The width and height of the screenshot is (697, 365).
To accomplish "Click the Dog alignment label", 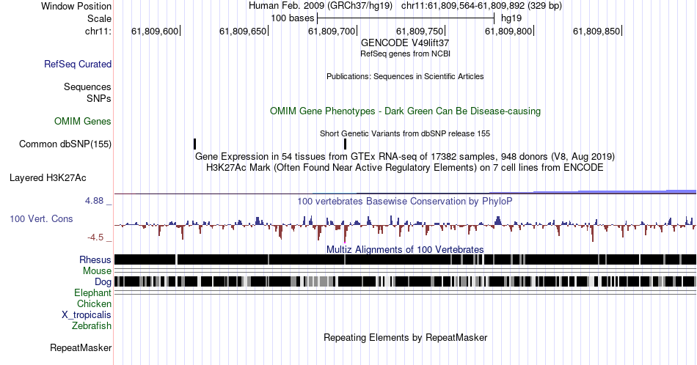I will click(x=103, y=282).
